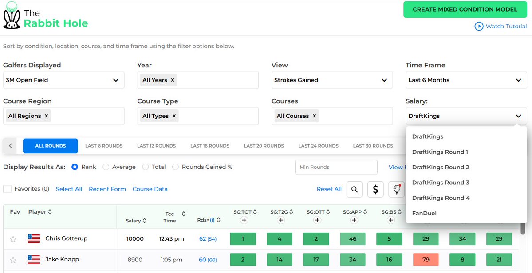532x273 pixels.
Task: Click plus icon under SG:T2G
Action: pyautogui.click(x=280, y=220)
